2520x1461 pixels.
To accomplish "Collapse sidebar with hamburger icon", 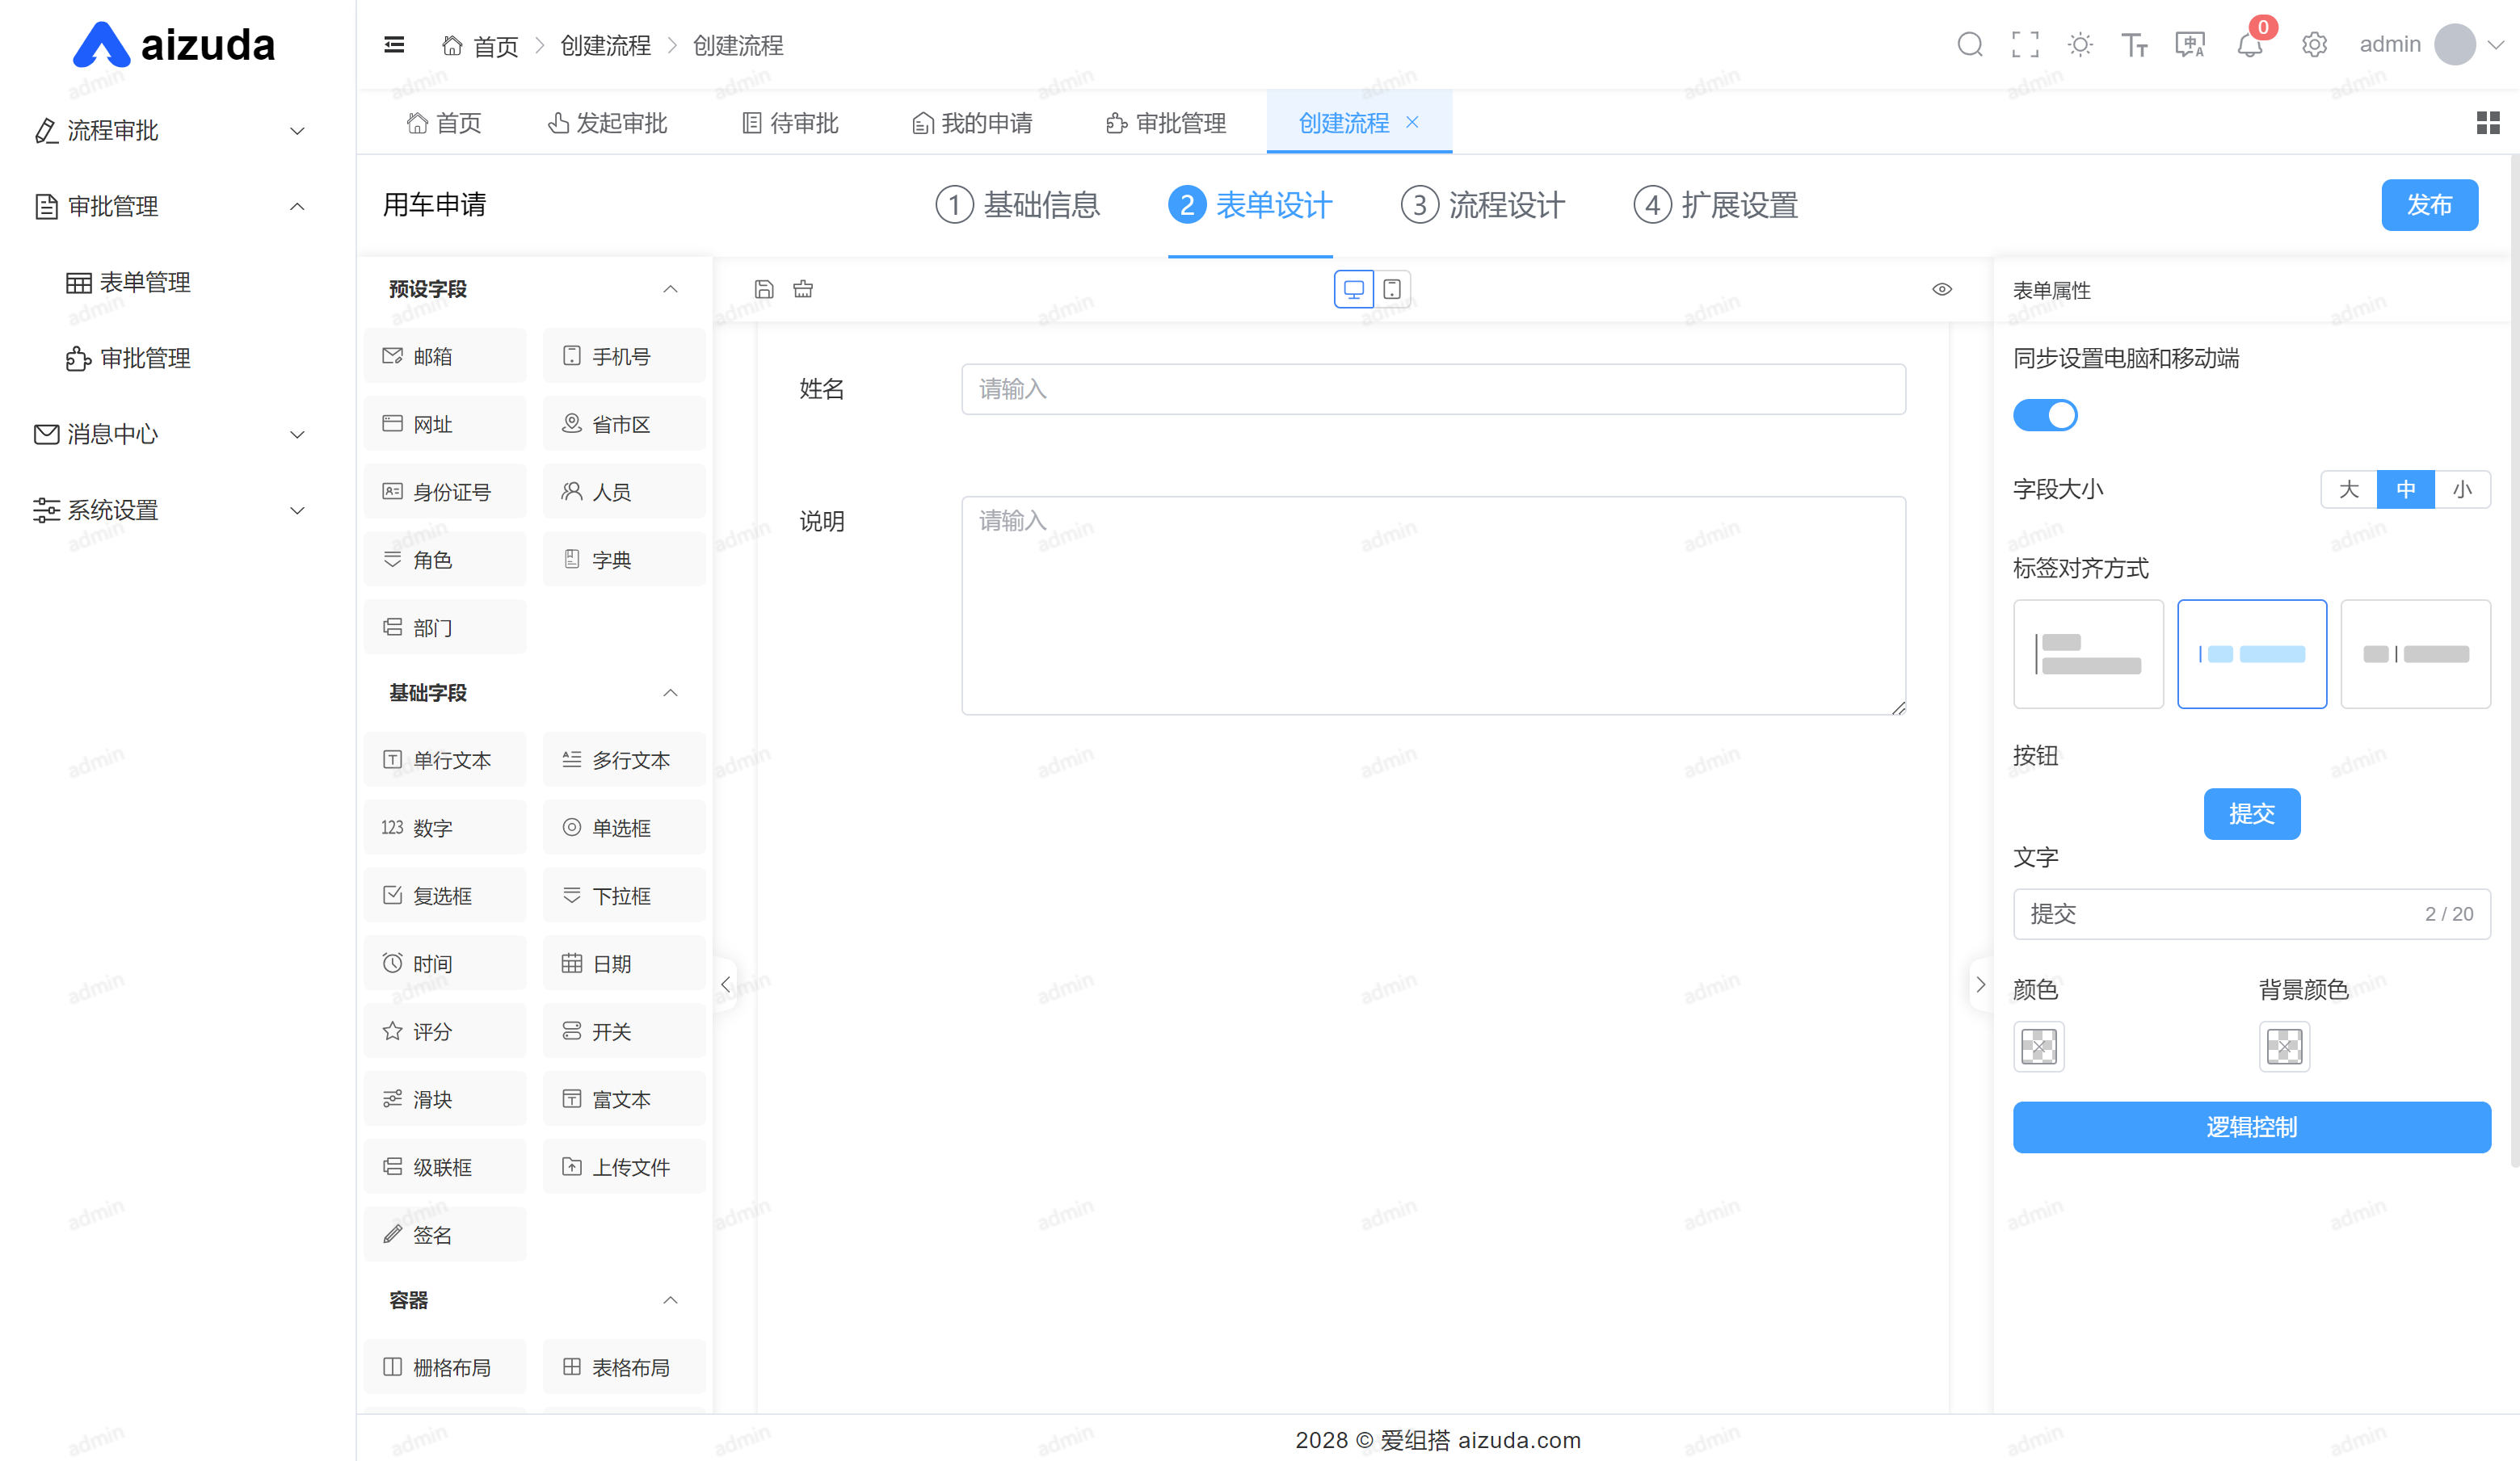I will pyautogui.click(x=394, y=45).
